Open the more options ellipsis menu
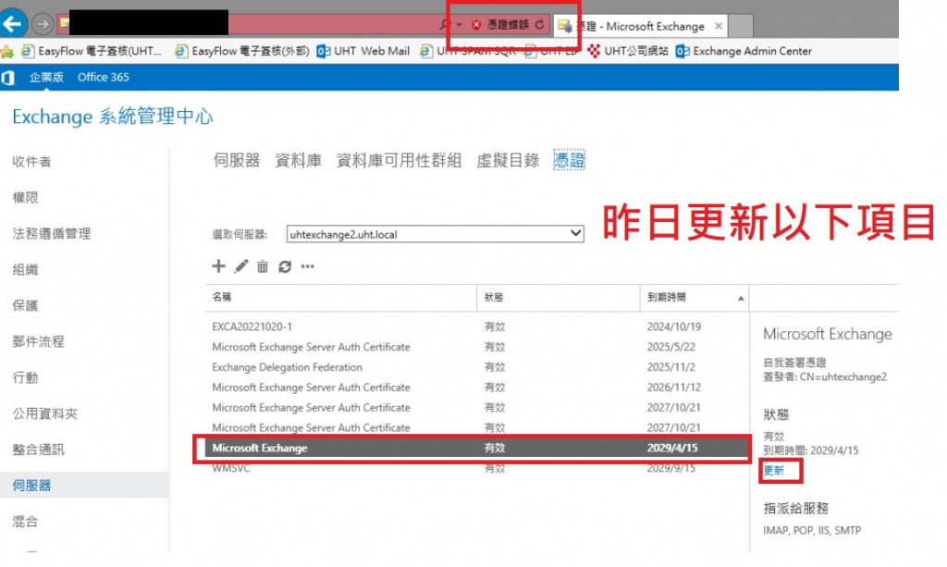The image size is (947, 567). (307, 266)
